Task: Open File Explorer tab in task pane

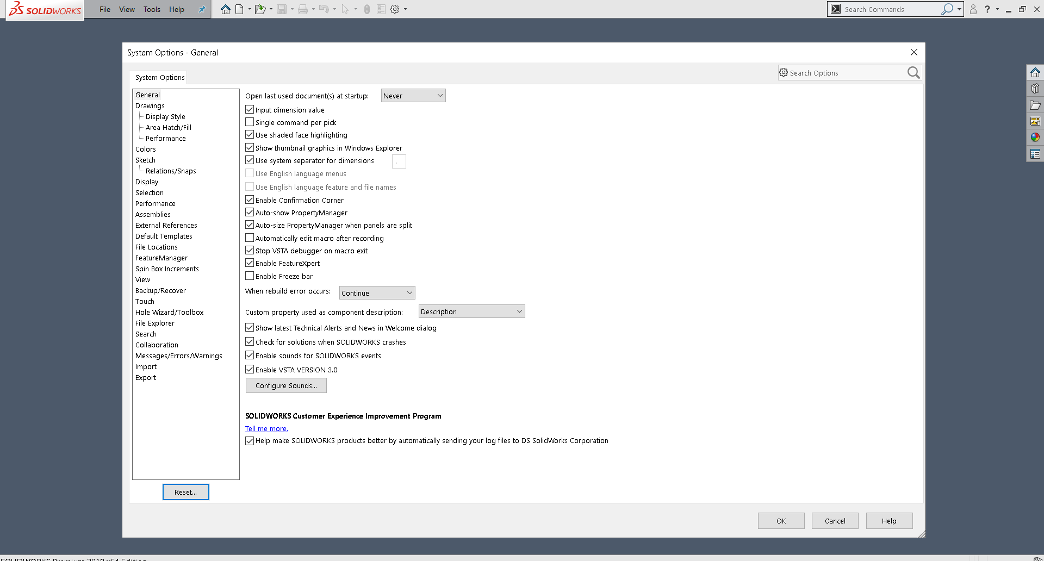Action: click(1035, 105)
